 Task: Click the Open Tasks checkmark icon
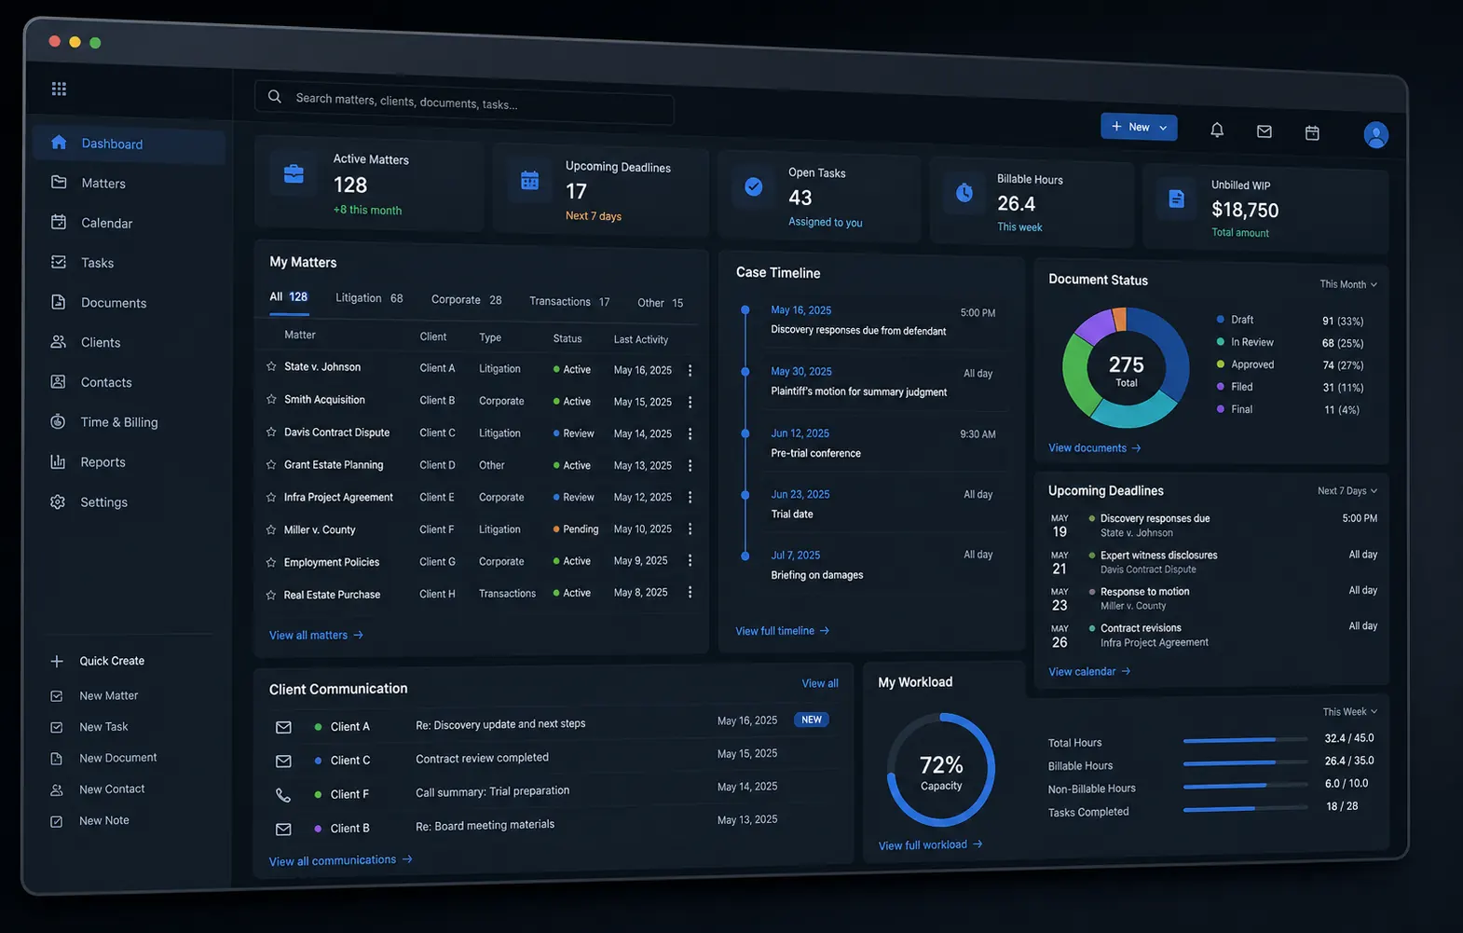coord(754,186)
